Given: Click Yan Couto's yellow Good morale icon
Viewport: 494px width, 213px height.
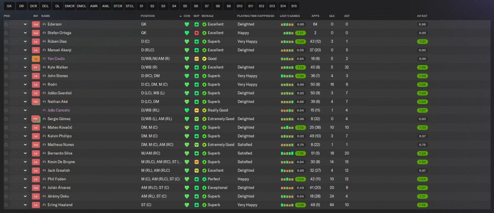Looking at the screenshot, I should coord(204,59).
